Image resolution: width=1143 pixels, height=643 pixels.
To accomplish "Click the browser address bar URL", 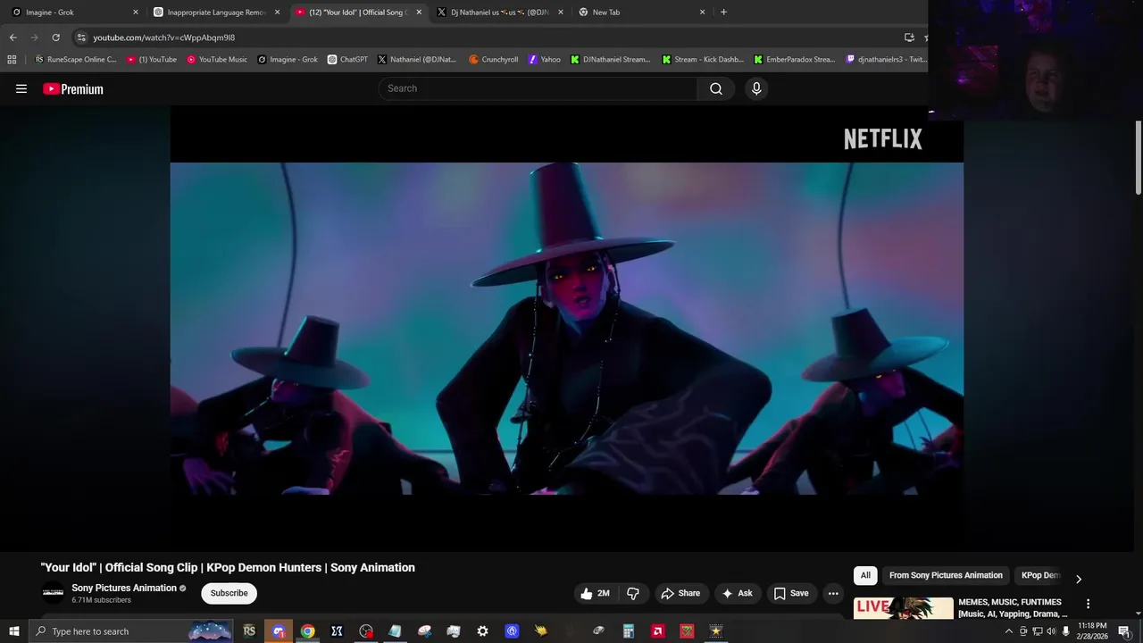I will (x=163, y=38).
